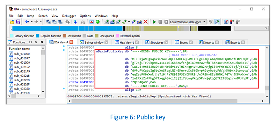276x125 pixels.
Task: Open the Debugger menu
Action: 69,16
